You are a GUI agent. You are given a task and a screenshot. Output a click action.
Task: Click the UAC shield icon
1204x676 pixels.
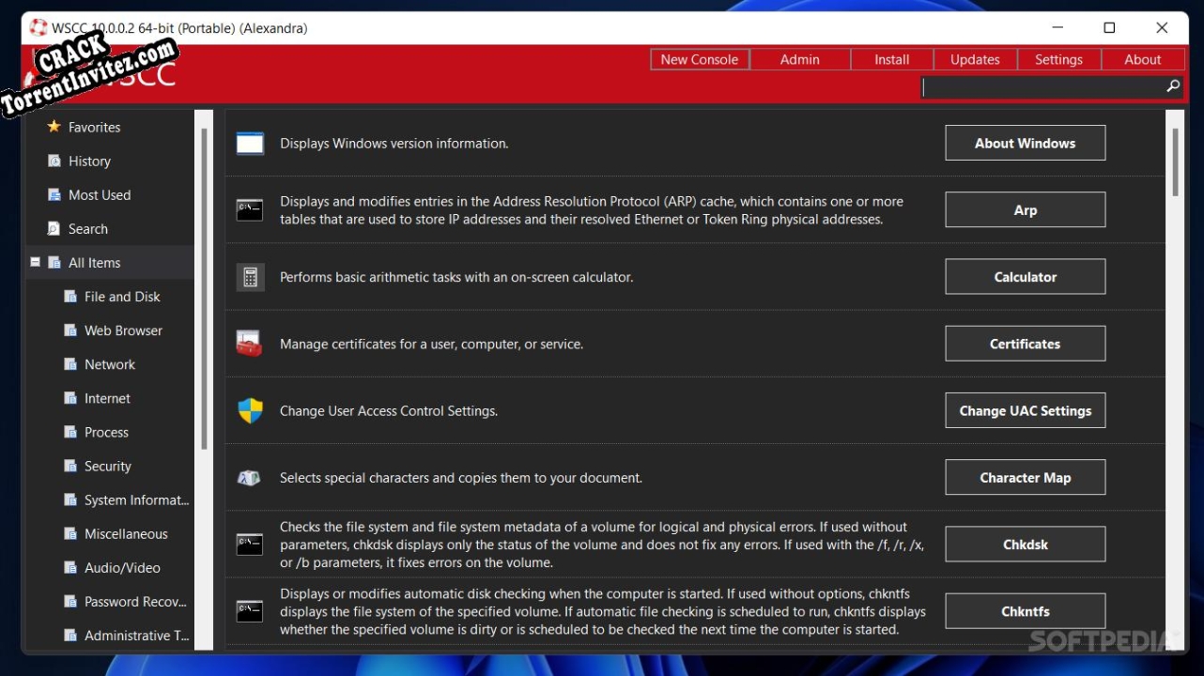pyautogui.click(x=250, y=410)
